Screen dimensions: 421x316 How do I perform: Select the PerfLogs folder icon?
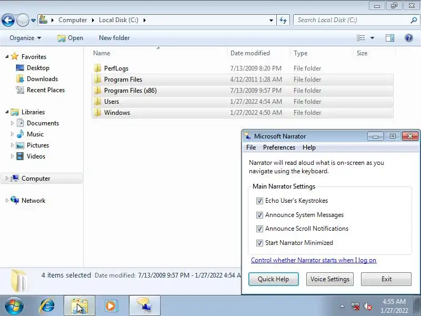tap(97, 68)
